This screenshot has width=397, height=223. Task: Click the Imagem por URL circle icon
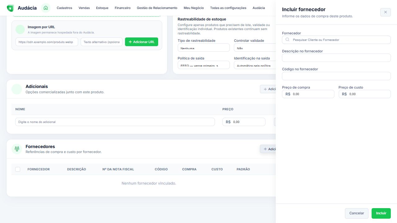click(20, 29)
